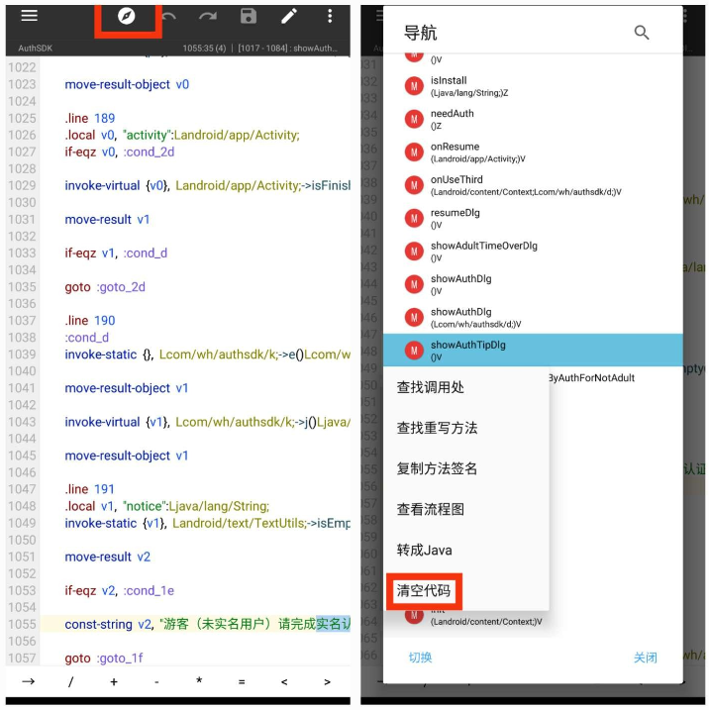Click the isInstall method name
Screen dimensions: 709x710
point(449,80)
